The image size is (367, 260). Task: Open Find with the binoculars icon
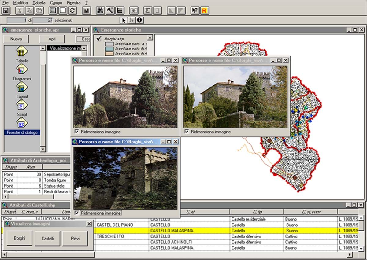(101, 10)
